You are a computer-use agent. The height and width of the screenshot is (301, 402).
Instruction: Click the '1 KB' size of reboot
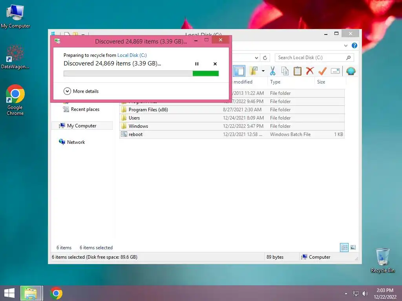[x=338, y=134]
